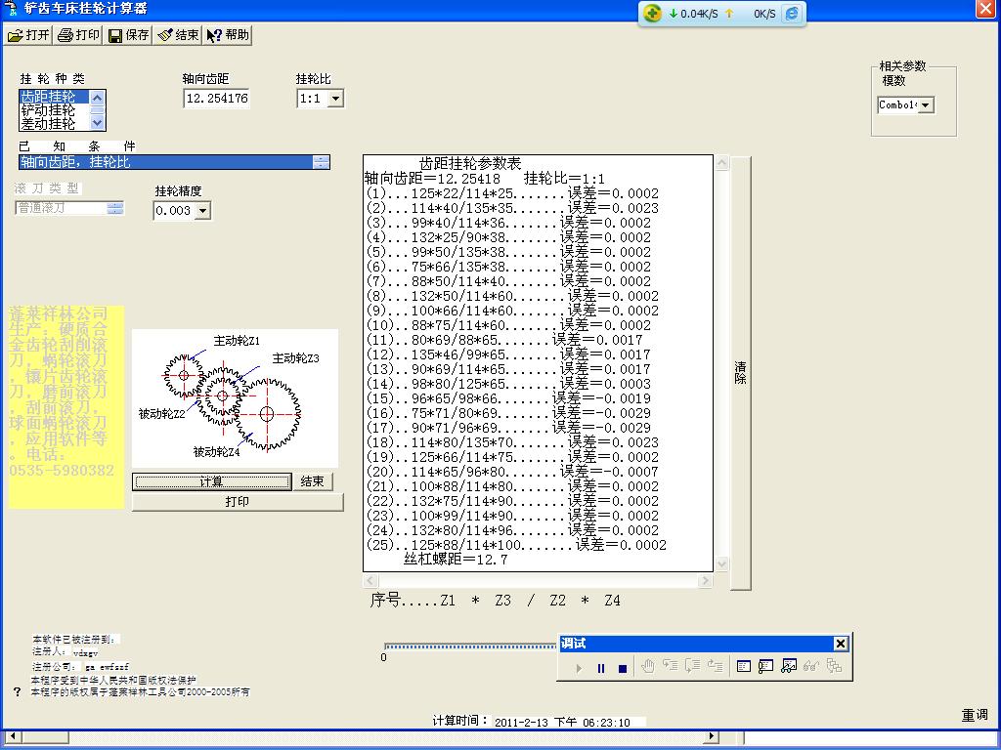Select result row (20)..114*65/96*80
Viewport: 1001px width, 750px height.
[x=512, y=472]
